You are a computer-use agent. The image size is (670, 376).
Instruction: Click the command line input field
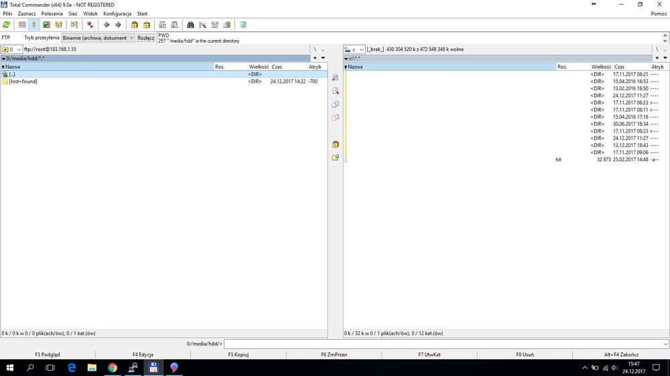coord(442,344)
